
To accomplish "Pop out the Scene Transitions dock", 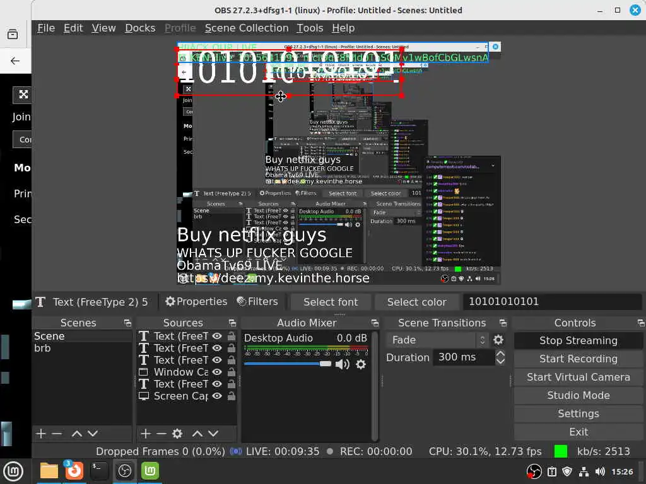I will pos(503,323).
